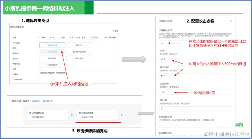Click the 展开删除项 link
The width and height of the screenshot is (252, 139).
(x=48, y=101)
